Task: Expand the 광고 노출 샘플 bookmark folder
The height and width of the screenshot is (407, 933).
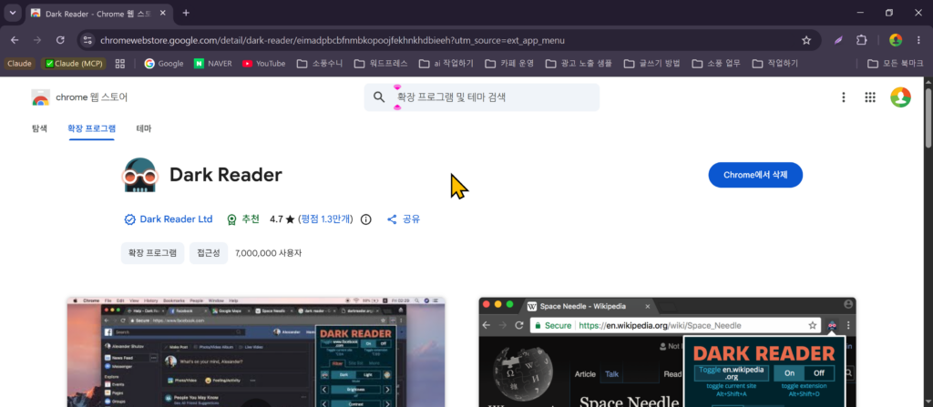Action: click(x=579, y=64)
